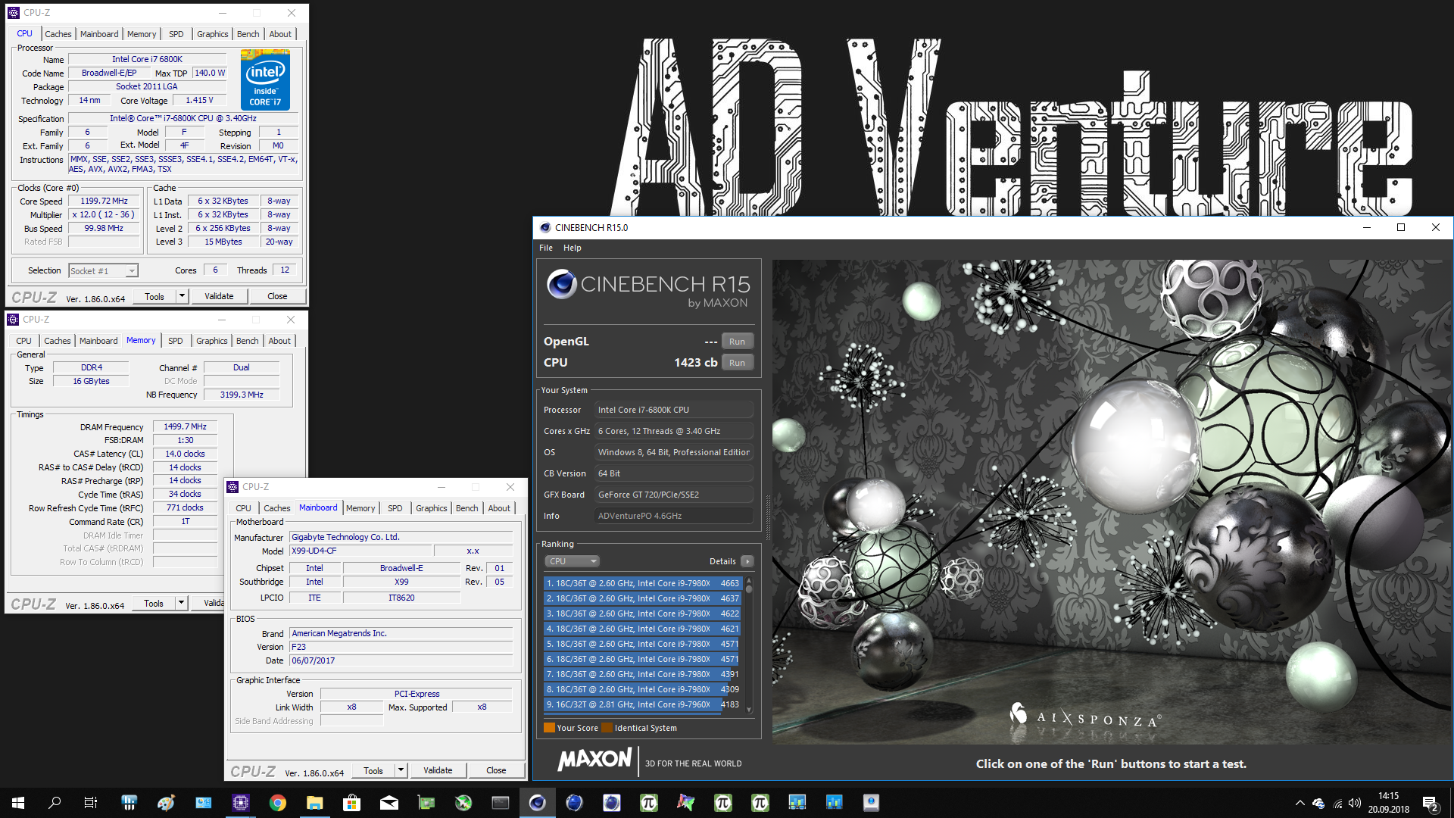Open Cinebench File menu
The height and width of the screenshot is (818, 1454).
(545, 248)
